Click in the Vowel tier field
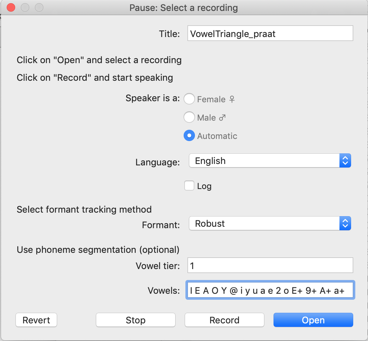The width and height of the screenshot is (368, 341). [270, 266]
